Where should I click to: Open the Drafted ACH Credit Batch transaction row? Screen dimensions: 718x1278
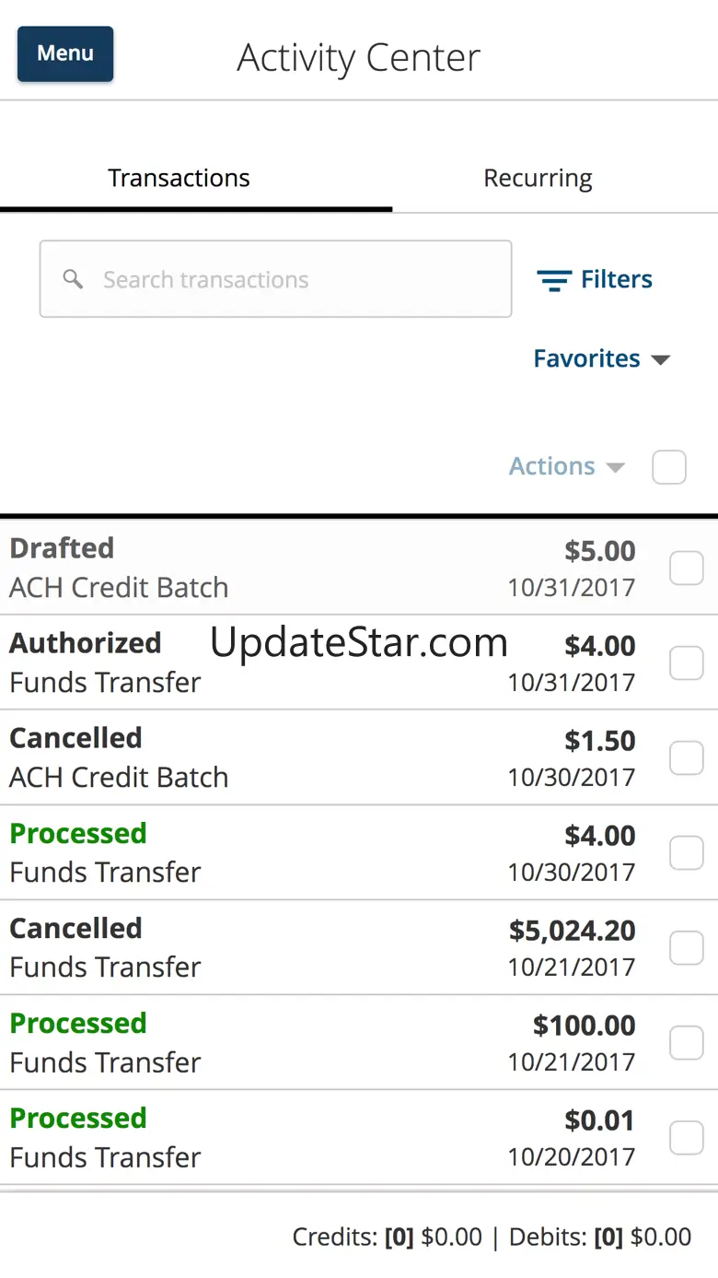[276, 569]
